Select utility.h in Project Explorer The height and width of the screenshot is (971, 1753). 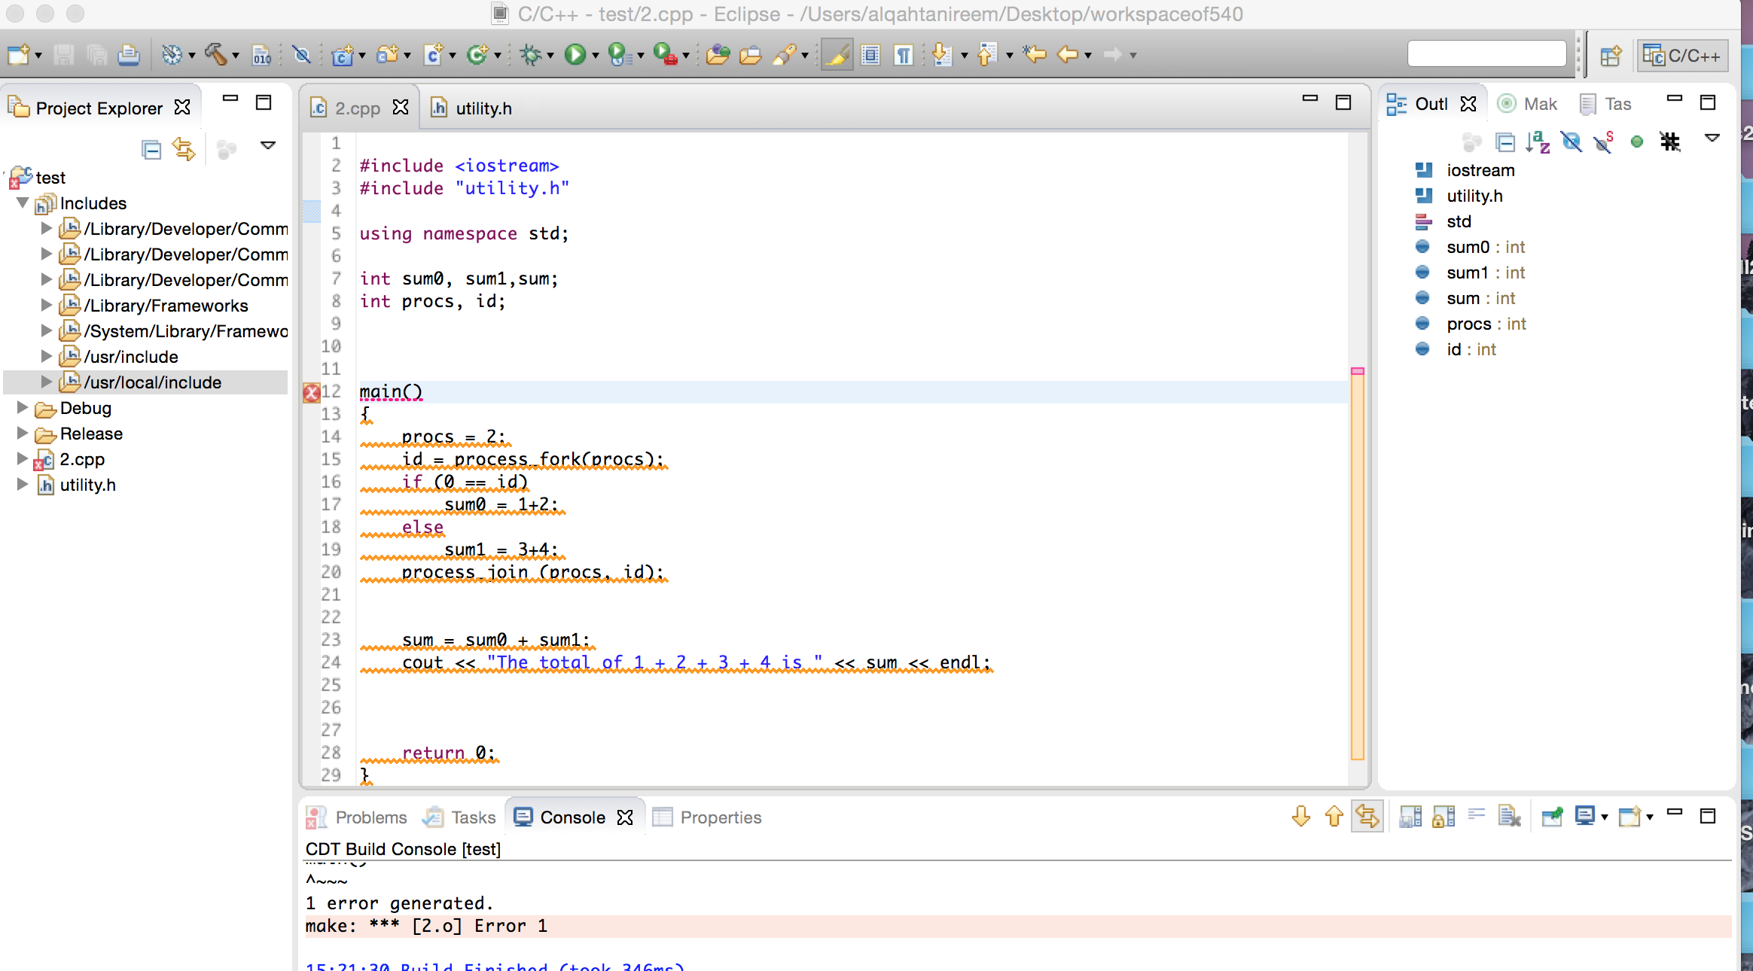(87, 485)
